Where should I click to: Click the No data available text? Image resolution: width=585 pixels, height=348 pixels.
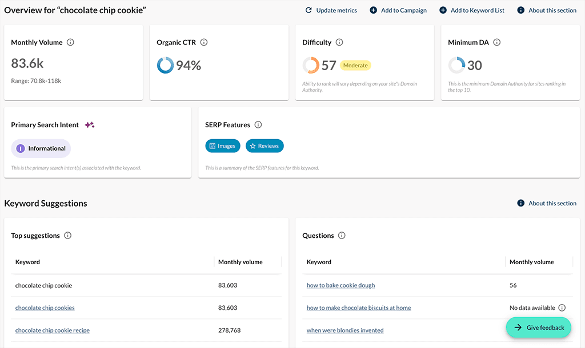click(532, 307)
